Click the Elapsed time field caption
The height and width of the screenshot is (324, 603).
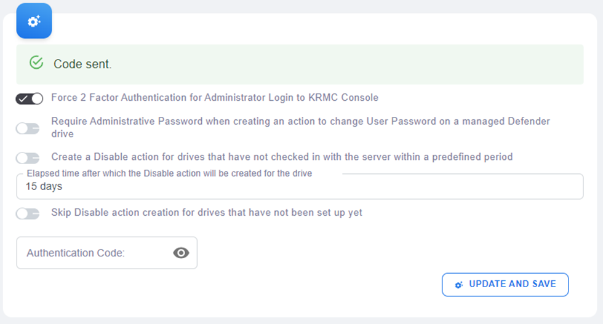pyautogui.click(x=169, y=173)
